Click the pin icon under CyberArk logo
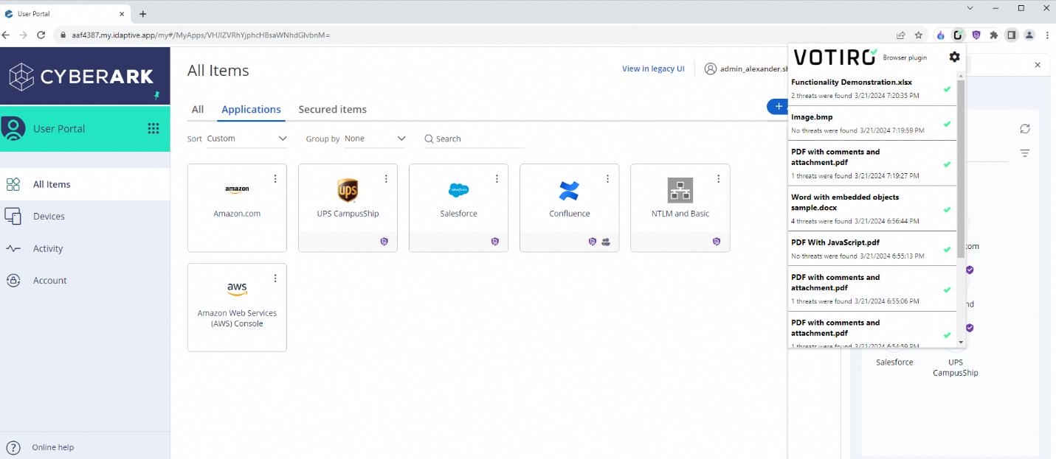 (156, 96)
